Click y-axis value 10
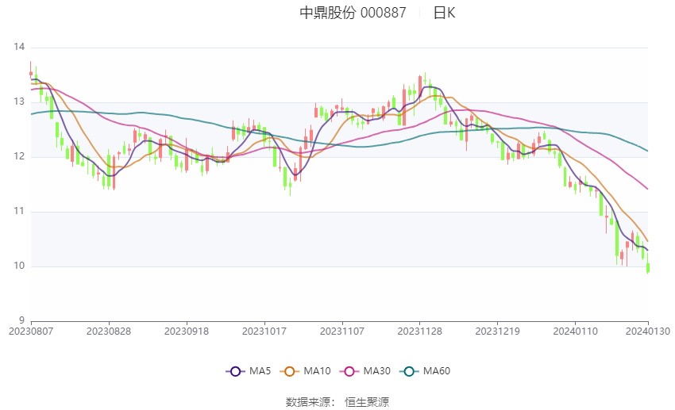The image size is (675, 410). click(19, 266)
